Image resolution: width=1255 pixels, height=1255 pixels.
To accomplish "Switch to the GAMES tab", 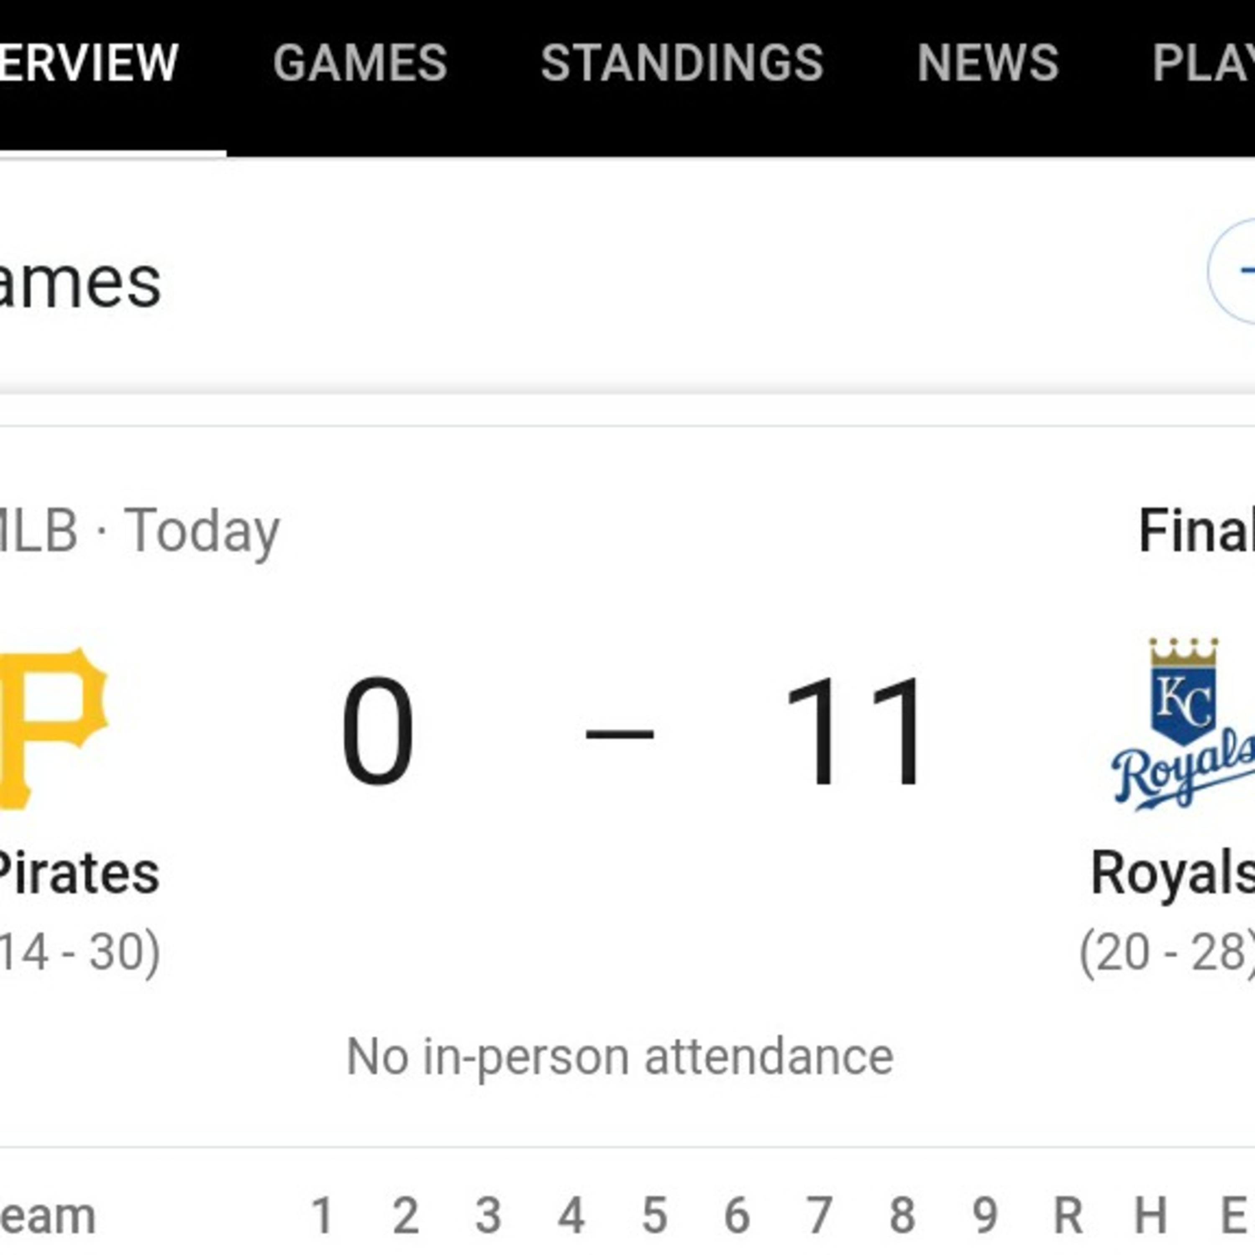I will (x=360, y=63).
